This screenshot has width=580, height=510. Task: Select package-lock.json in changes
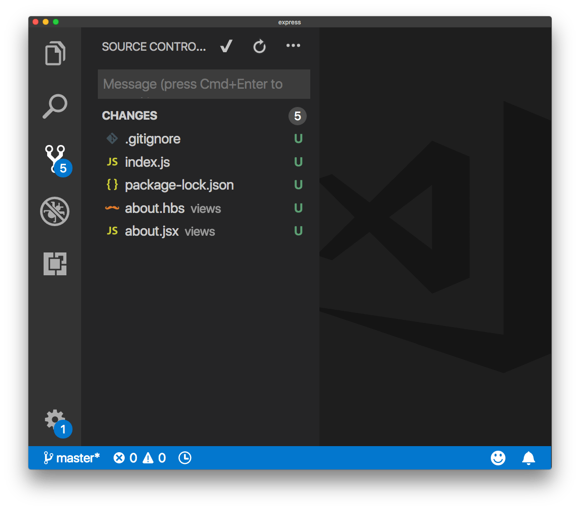point(179,185)
